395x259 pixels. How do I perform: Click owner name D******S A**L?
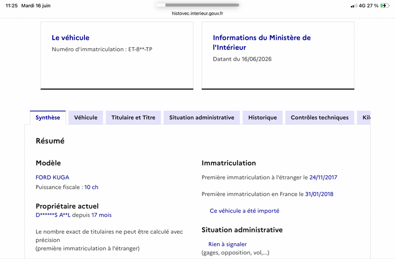click(x=53, y=215)
